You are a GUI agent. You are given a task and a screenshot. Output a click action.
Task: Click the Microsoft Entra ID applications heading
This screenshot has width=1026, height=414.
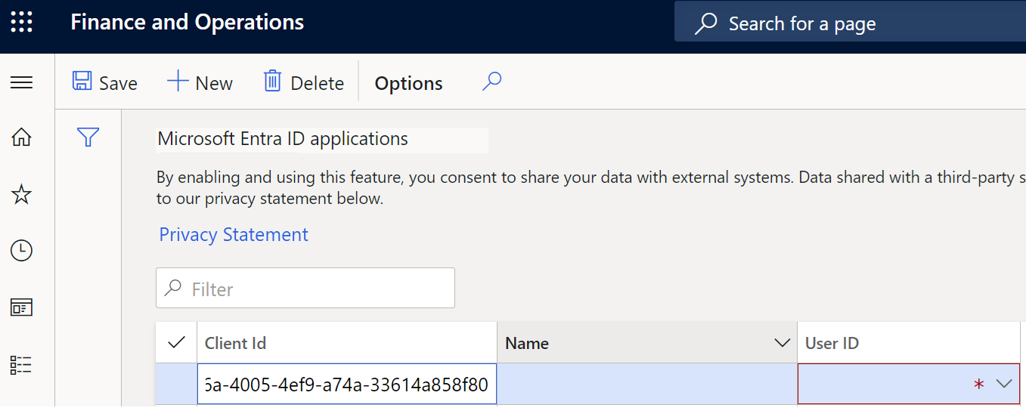point(283,139)
